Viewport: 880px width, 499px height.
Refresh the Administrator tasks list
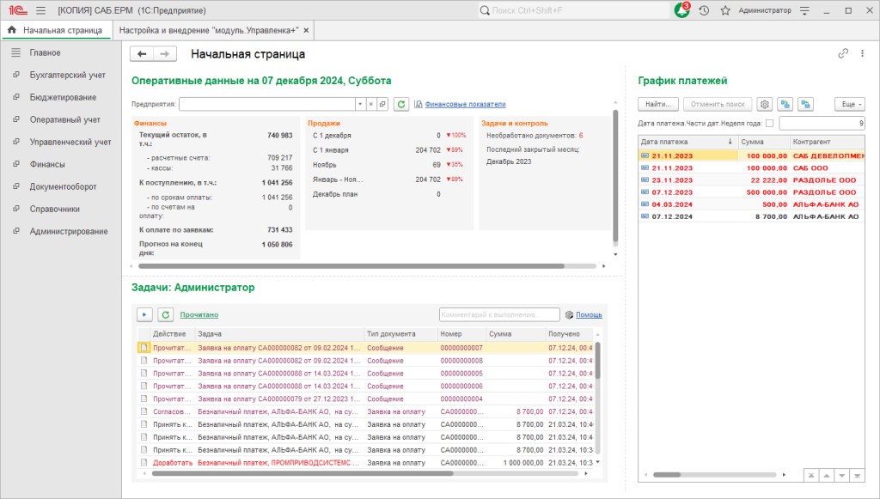tap(166, 315)
